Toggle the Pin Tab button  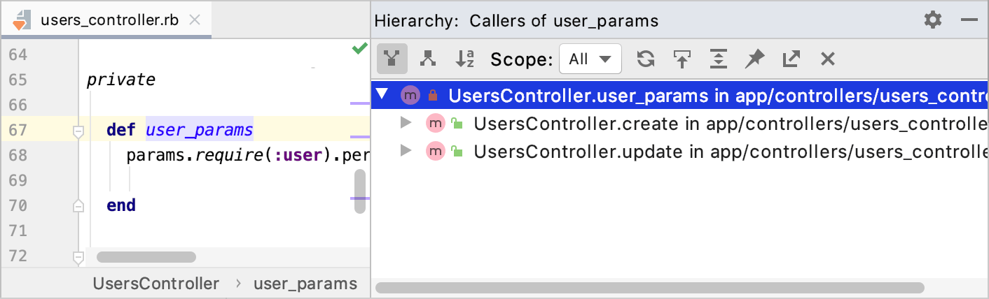754,59
